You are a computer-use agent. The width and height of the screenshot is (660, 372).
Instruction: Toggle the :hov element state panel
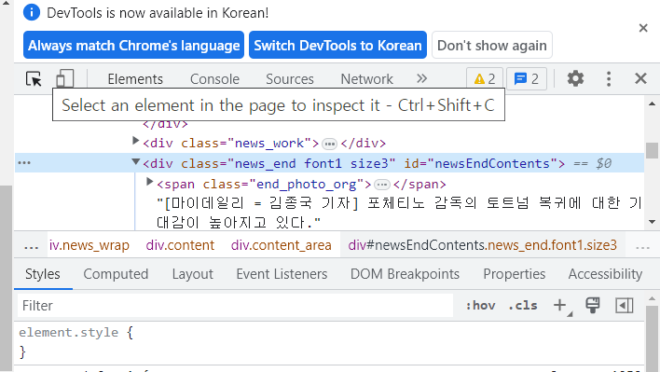pyautogui.click(x=480, y=306)
